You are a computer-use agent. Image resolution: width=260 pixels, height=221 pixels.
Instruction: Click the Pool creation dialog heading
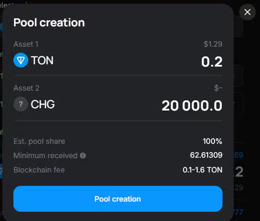coord(49,22)
